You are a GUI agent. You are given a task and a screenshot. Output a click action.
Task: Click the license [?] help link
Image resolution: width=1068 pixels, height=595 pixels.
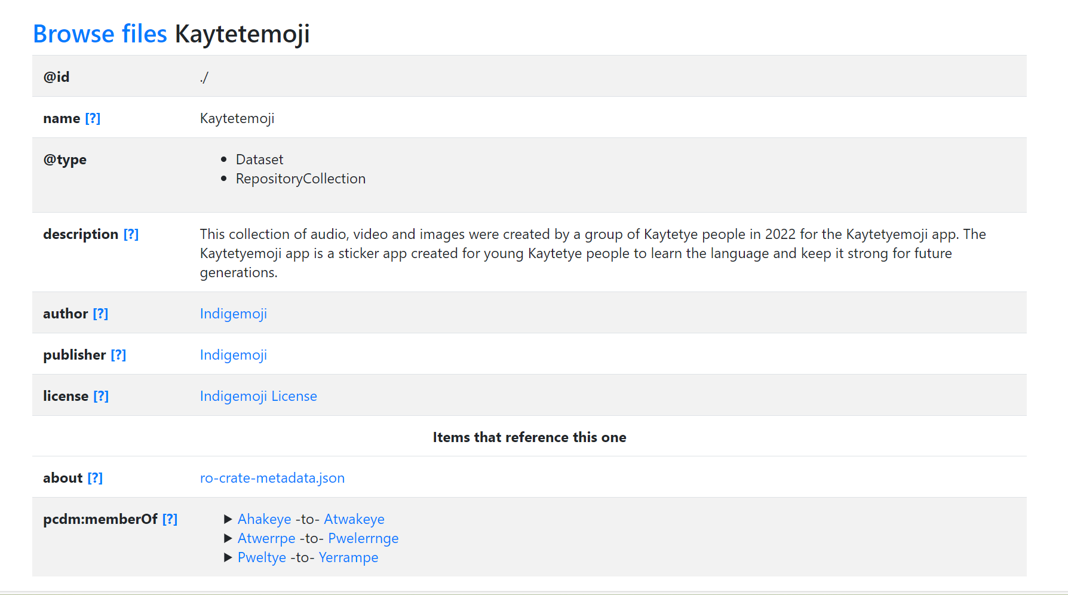click(101, 396)
